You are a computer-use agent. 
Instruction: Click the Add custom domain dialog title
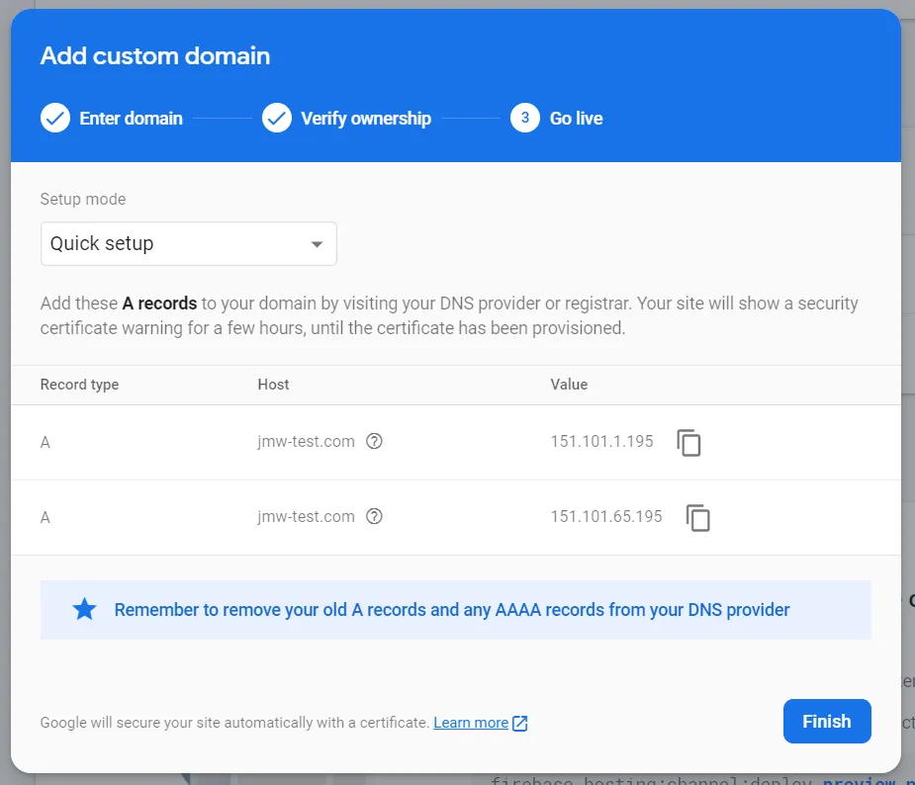click(154, 56)
